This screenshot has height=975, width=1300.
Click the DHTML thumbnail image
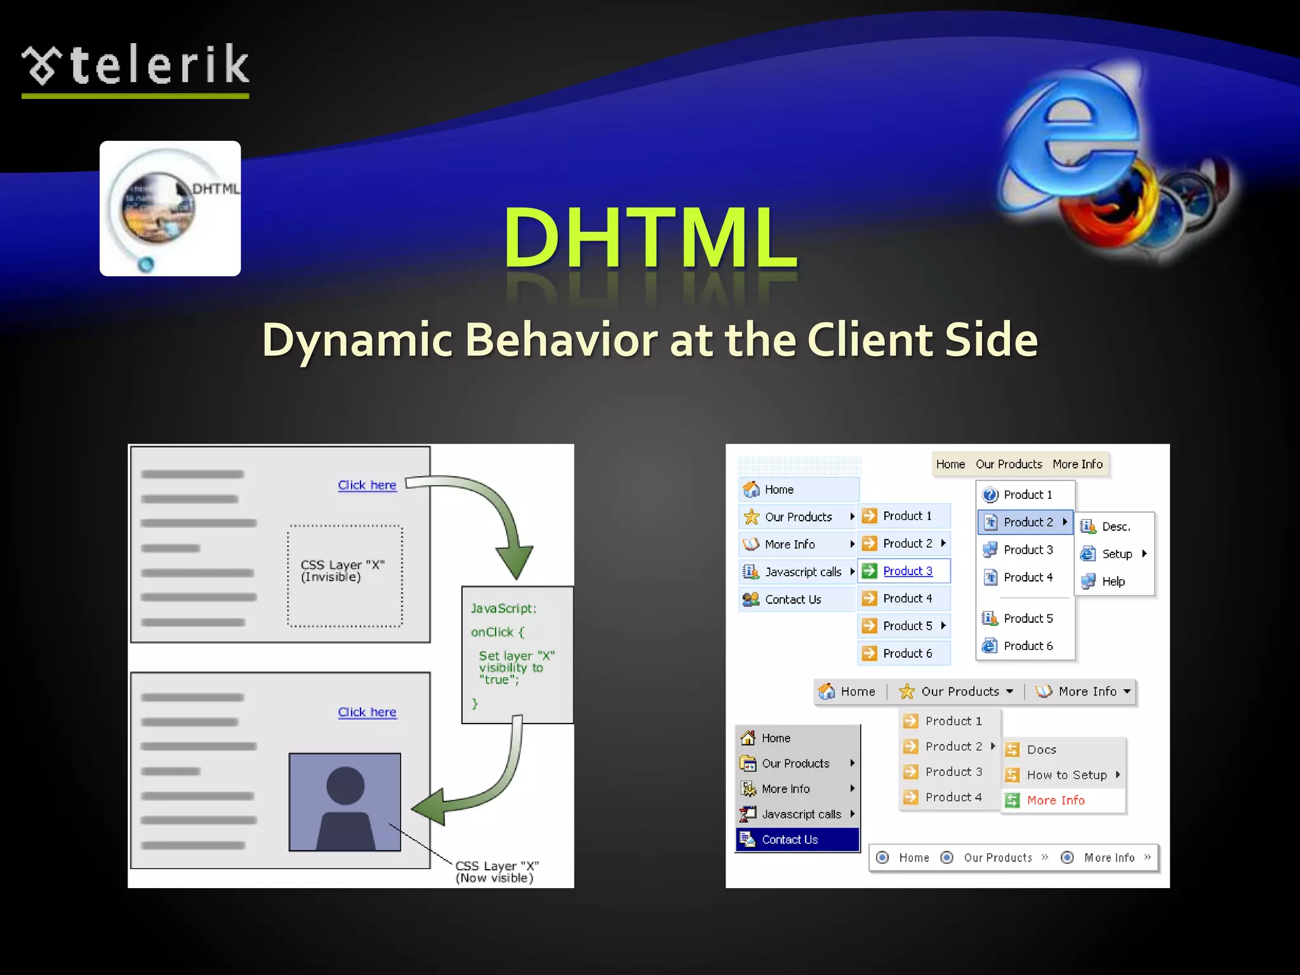click(x=170, y=209)
